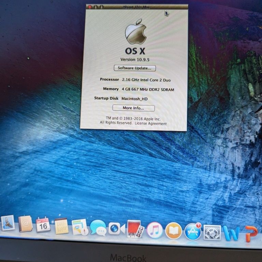Screen dimensions: 262x262
Task: Launch FaceTime from the Dock
Action: [117, 228]
